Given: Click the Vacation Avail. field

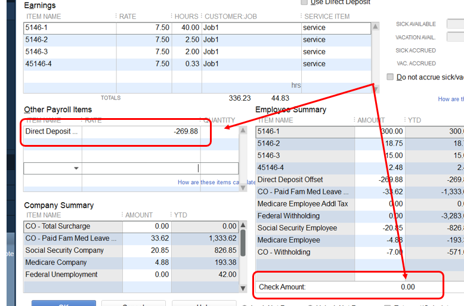Looking at the screenshot, I should point(455,37).
